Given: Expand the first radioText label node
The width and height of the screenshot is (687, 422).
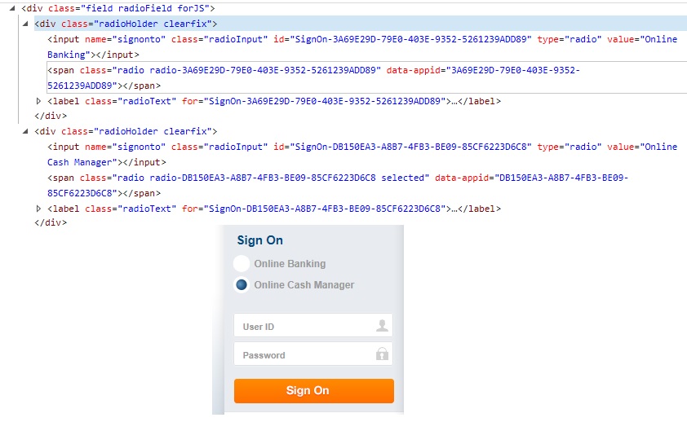Looking at the screenshot, I should (x=38, y=101).
